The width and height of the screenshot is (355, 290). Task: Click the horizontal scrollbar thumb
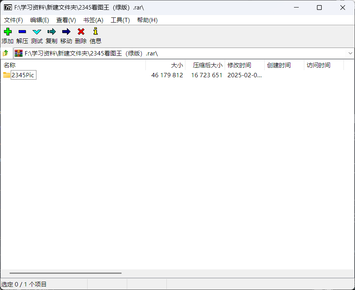[65, 273]
